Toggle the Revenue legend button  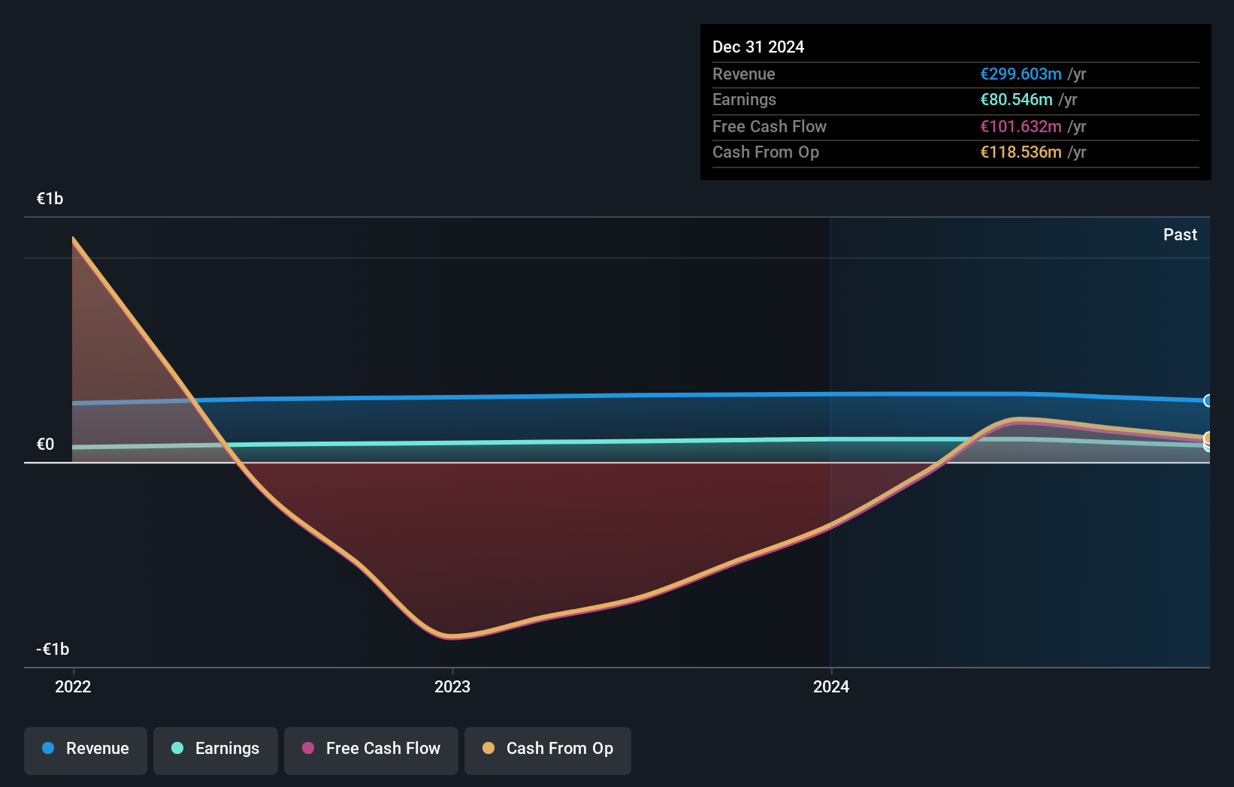click(86, 750)
